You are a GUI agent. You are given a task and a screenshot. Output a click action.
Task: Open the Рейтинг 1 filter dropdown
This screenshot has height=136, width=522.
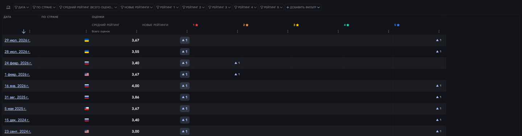tap(167, 7)
